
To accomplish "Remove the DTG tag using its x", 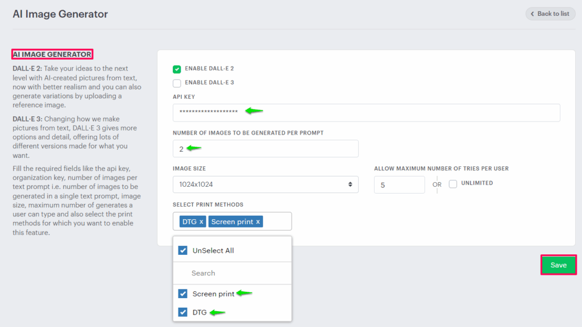I will pos(201,221).
